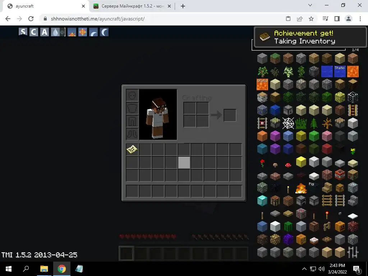The height and width of the screenshot is (276, 368).
Task: Click the address bar URL
Action: click(x=98, y=19)
